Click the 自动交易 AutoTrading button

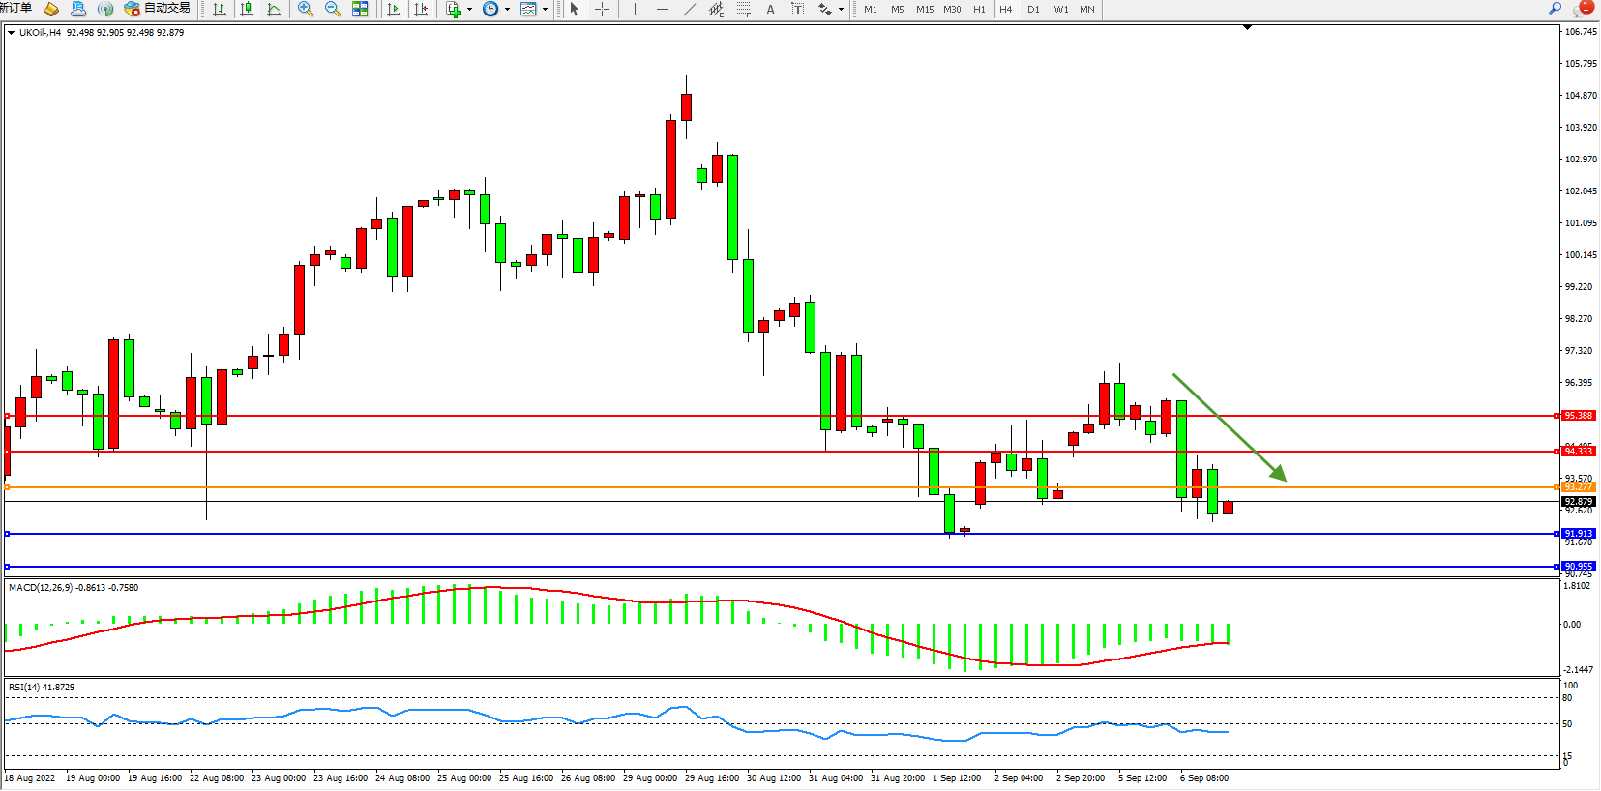tap(158, 9)
